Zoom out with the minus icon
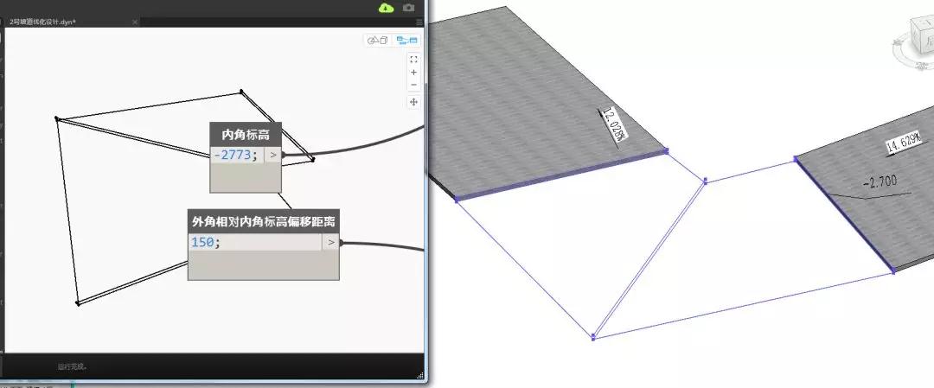 click(413, 85)
